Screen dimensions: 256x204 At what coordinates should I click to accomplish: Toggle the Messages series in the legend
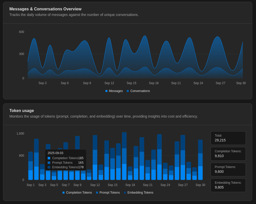114,91
